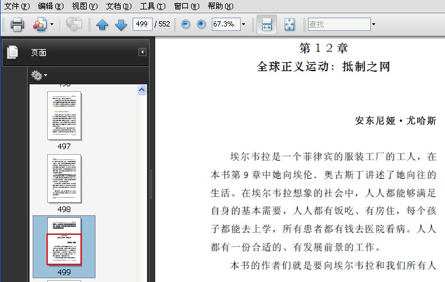Toggle the fit width scrolling mode
Image resolution: width=445 pixels, height=282 pixels.
tap(266, 25)
